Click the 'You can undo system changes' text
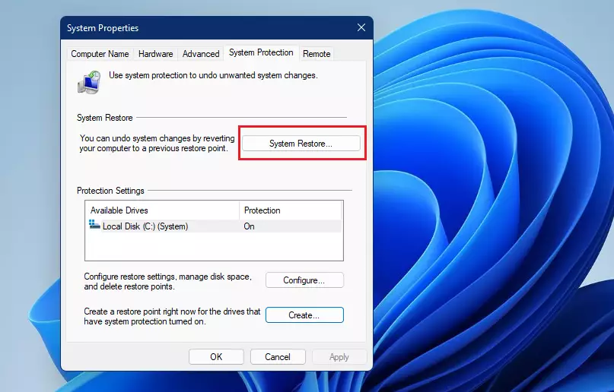Image resolution: width=614 pixels, height=392 pixels. (x=157, y=144)
